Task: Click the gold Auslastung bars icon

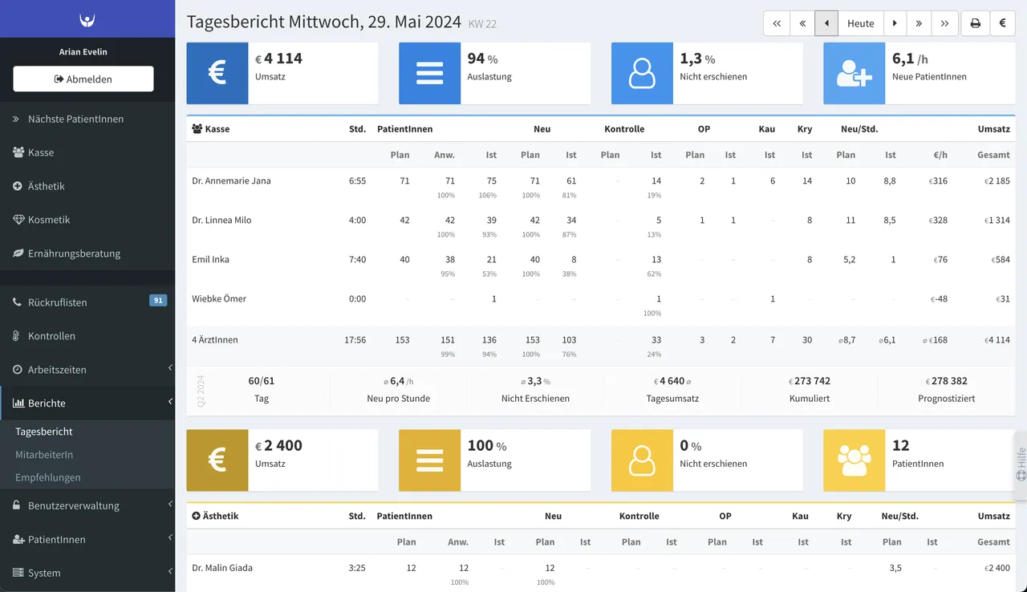Action: pos(430,460)
